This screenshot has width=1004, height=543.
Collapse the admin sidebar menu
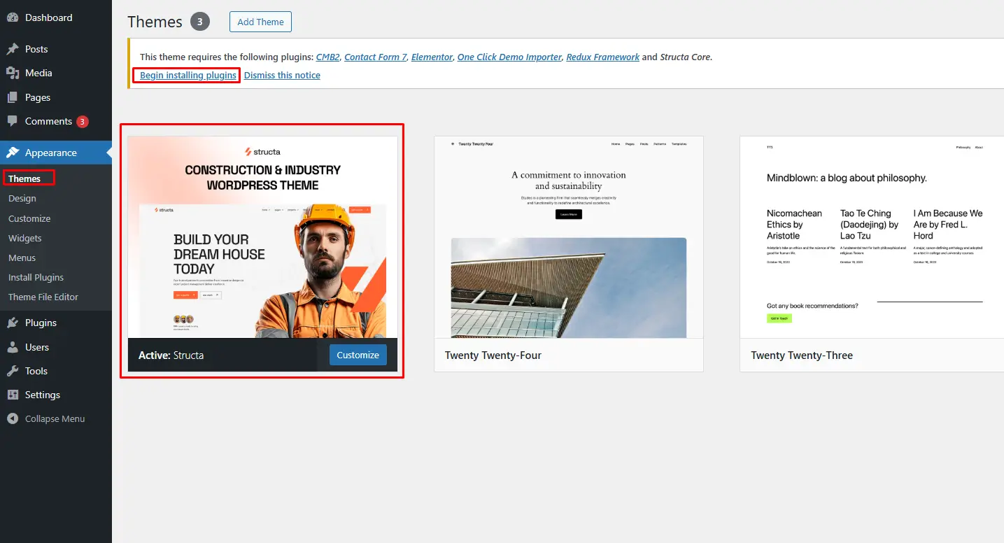click(46, 418)
